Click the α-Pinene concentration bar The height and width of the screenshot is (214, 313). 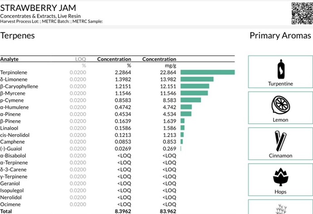pyautogui.click(x=186, y=114)
